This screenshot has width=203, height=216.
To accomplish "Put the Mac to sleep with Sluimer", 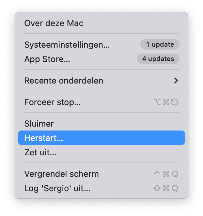I will pos(39,124).
